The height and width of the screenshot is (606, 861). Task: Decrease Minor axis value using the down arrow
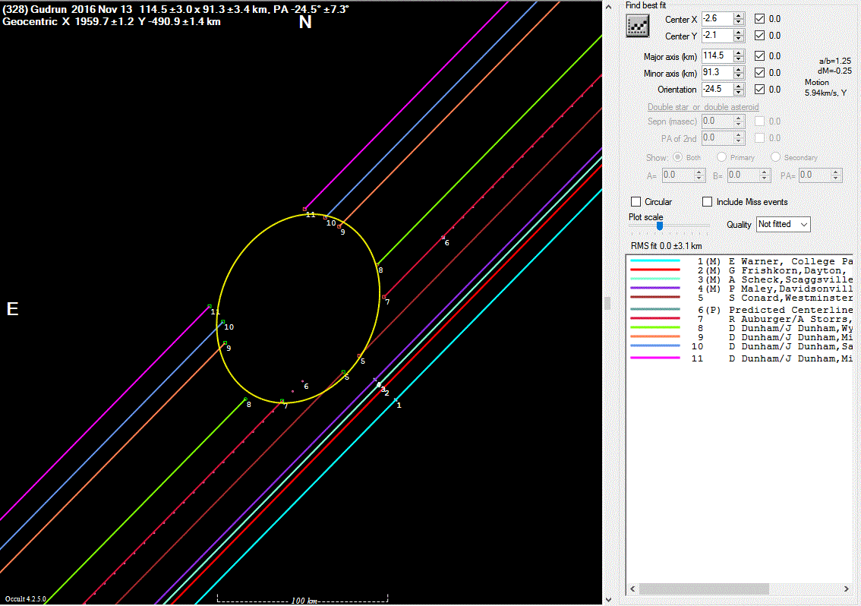click(739, 76)
